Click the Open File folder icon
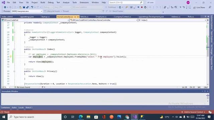 pyautogui.click(x=20, y=7)
